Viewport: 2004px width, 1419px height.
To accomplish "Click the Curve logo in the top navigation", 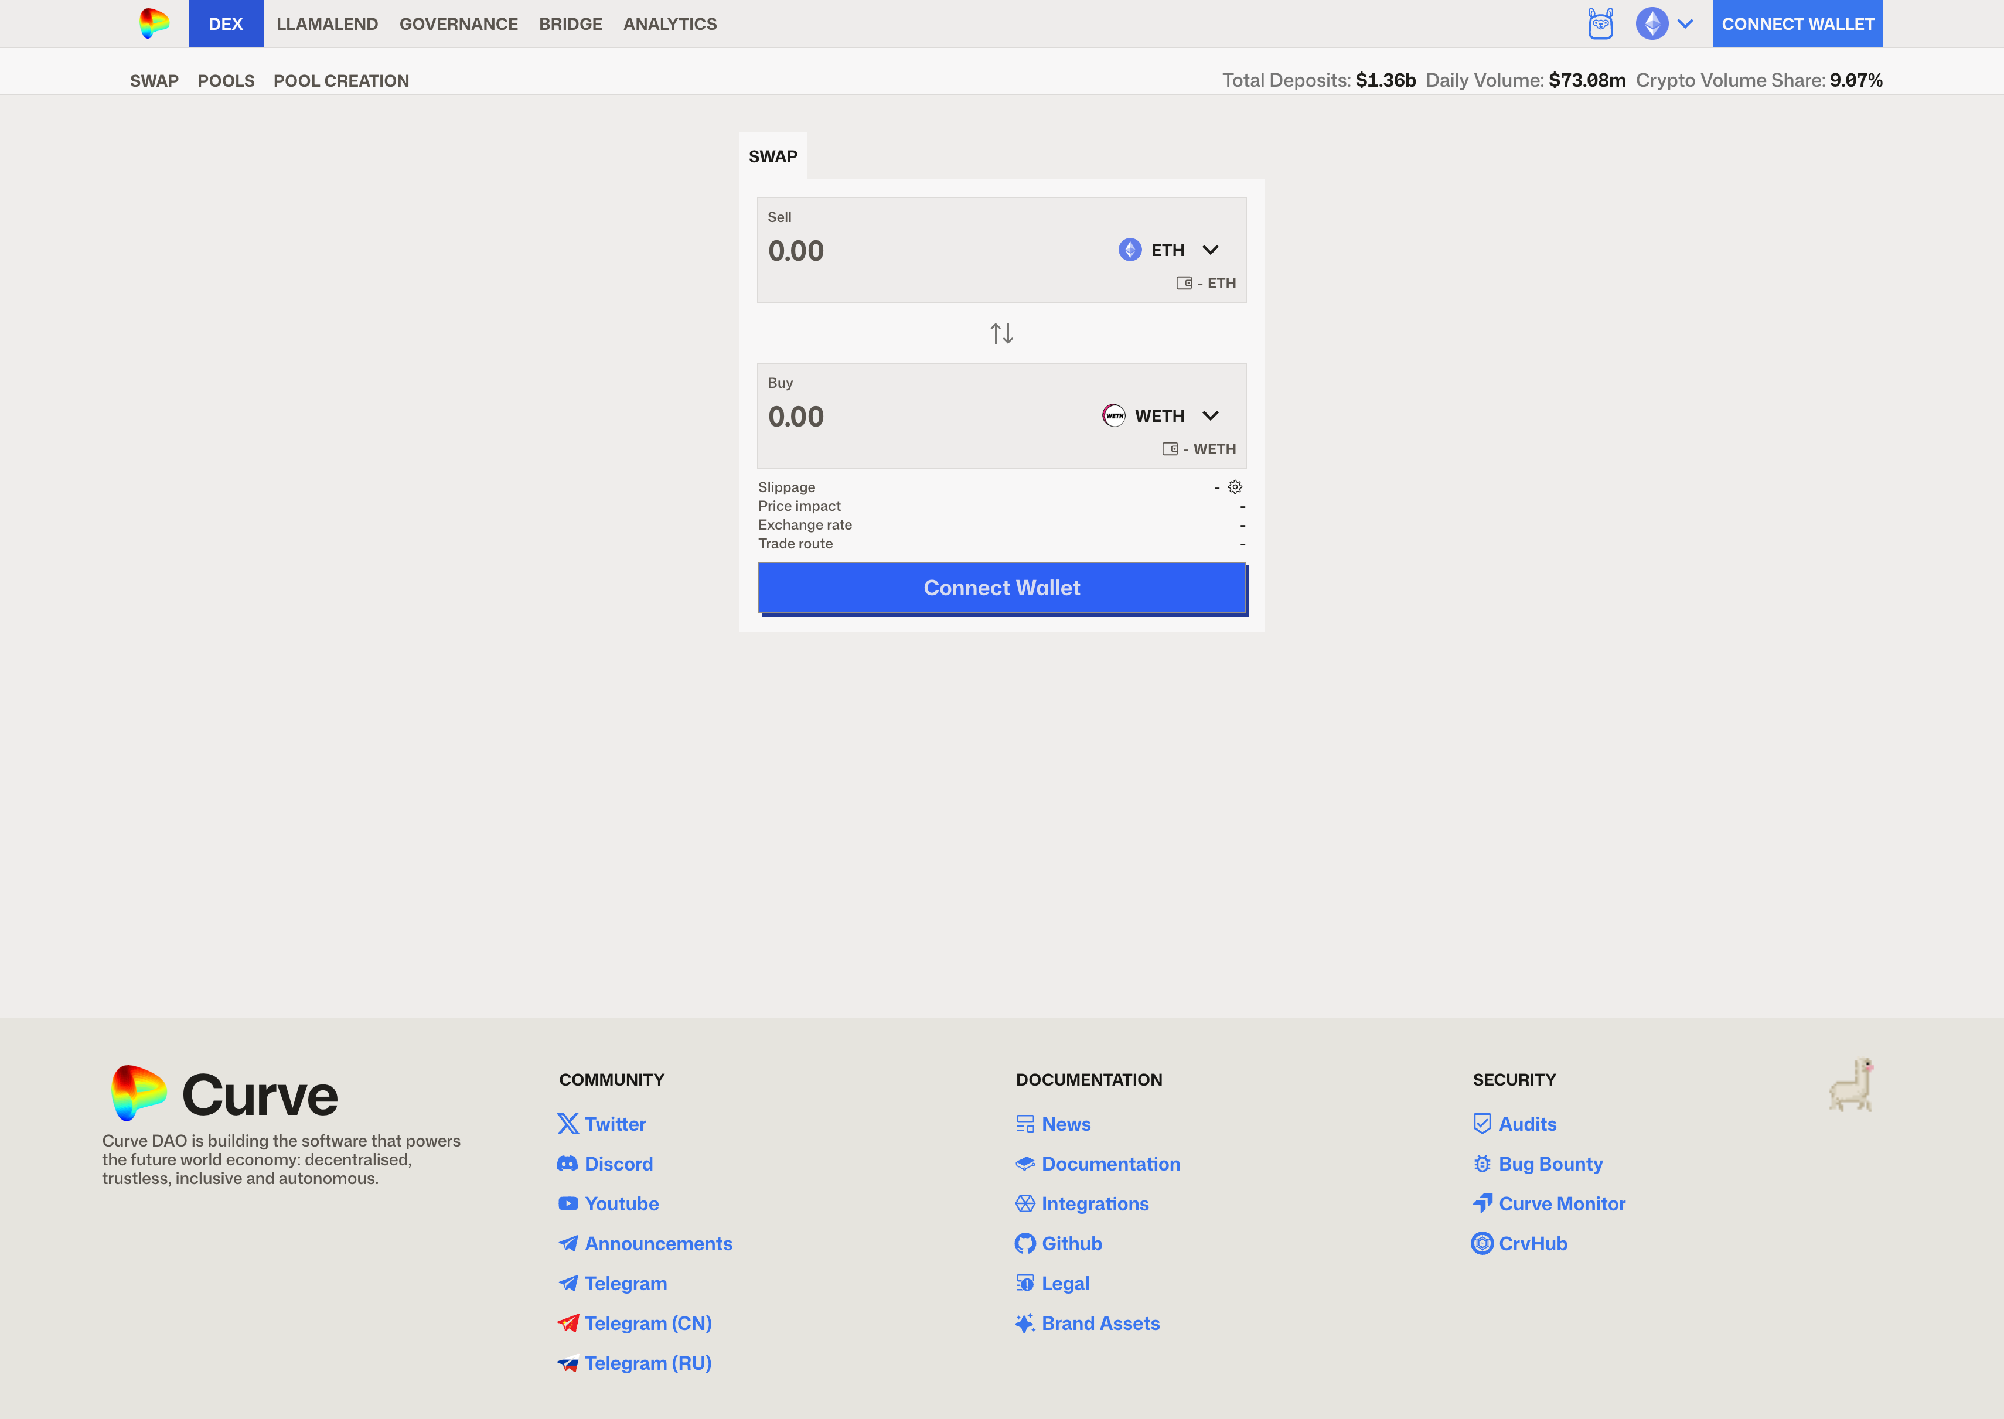I will (155, 23).
